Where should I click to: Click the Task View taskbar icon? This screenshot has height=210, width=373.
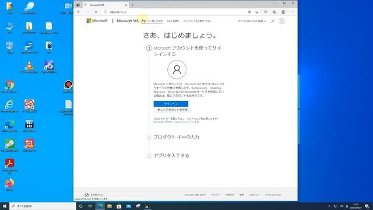(x=90, y=206)
